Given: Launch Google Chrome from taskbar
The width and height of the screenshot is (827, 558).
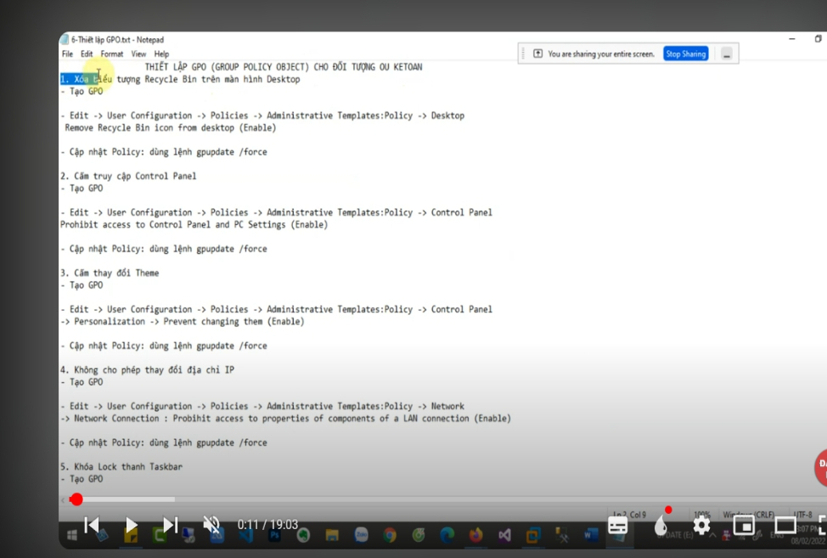Looking at the screenshot, I should pos(390,535).
